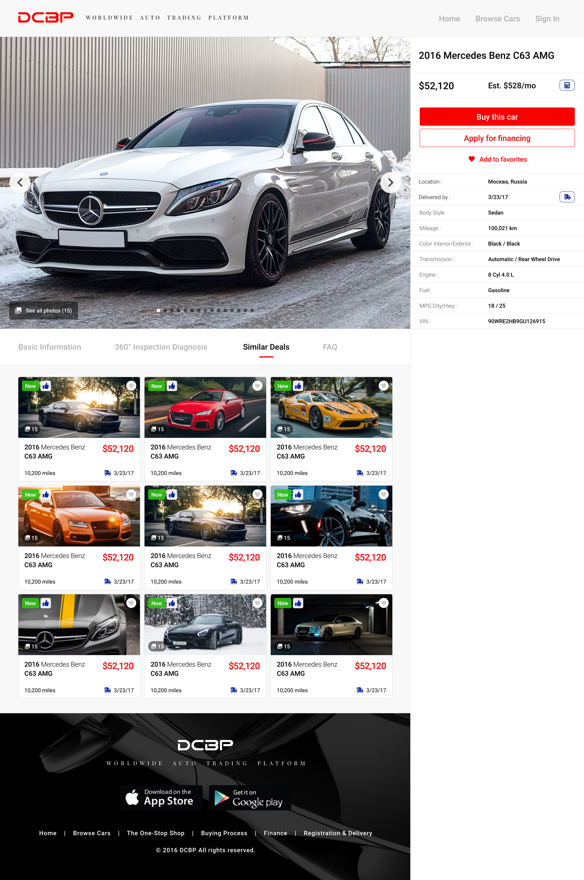Open the 15-photo counter on the black Camaro card
The width and height of the screenshot is (584, 880).
tap(283, 537)
